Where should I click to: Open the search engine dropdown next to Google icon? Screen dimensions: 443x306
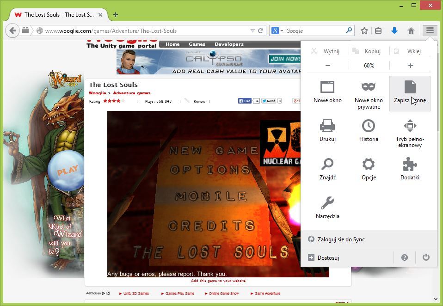coord(282,31)
